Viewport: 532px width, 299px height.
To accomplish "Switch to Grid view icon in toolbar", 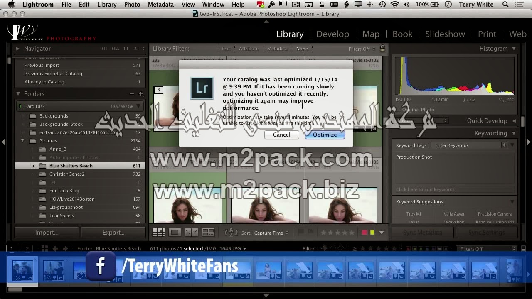I will [x=158, y=233].
